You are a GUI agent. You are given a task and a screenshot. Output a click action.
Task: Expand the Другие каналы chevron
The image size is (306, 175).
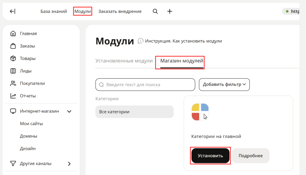tap(69, 164)
